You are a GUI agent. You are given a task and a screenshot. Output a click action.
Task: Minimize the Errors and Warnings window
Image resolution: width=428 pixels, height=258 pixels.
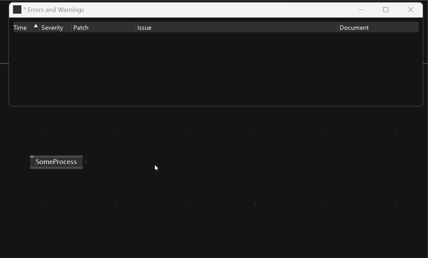coord(361,9)
